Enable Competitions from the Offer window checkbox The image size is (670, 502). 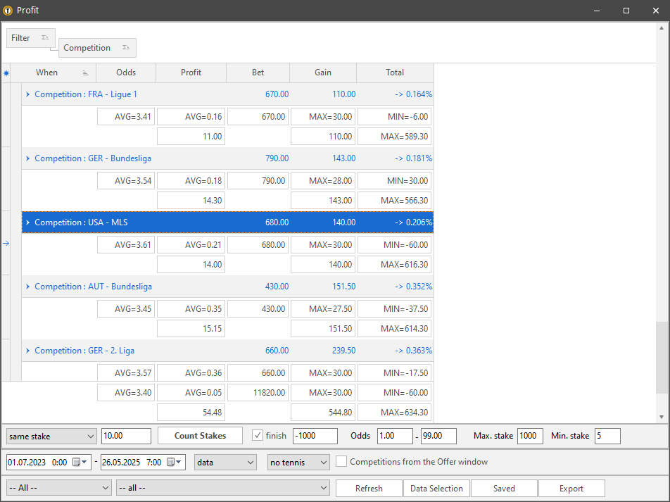341,462
